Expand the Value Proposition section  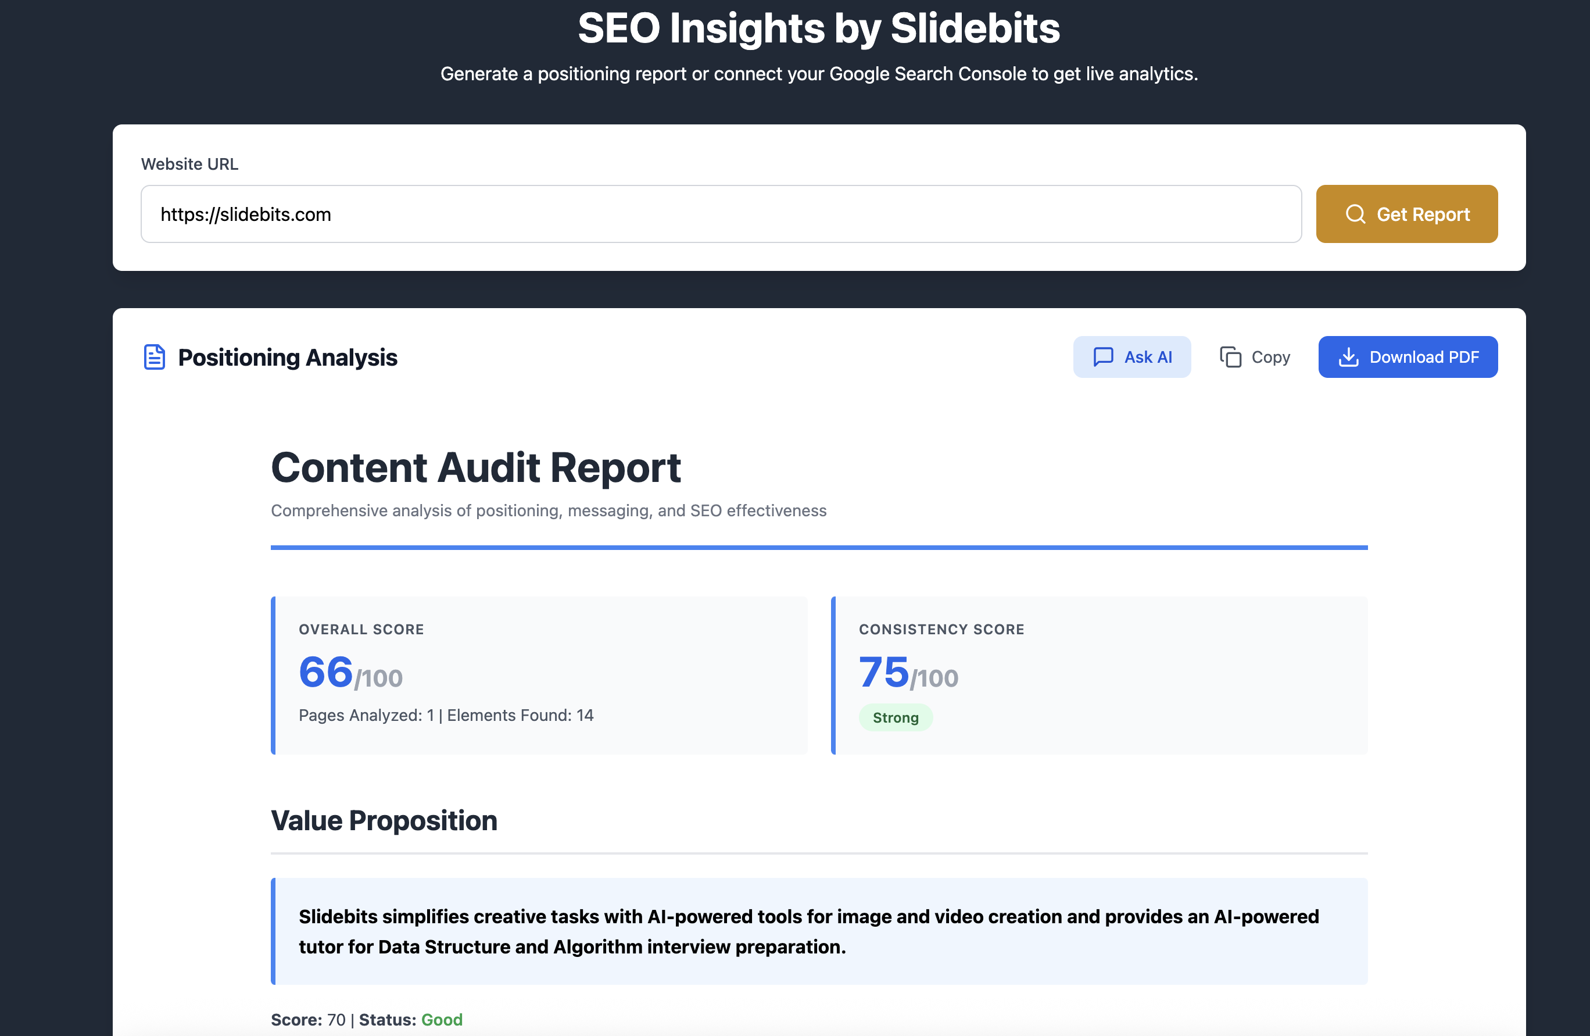(384, 820)
